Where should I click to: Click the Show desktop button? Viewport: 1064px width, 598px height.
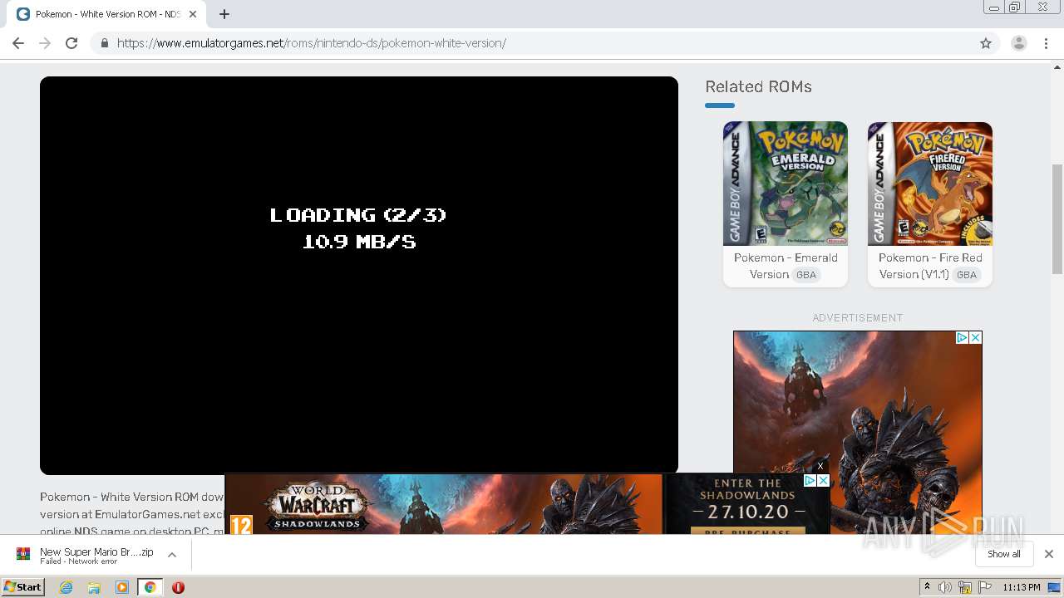1055,587
